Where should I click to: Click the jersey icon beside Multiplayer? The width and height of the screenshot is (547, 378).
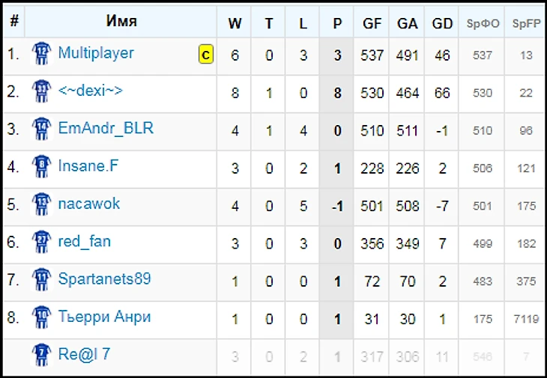pyautogui.click(x=40, y=54)
